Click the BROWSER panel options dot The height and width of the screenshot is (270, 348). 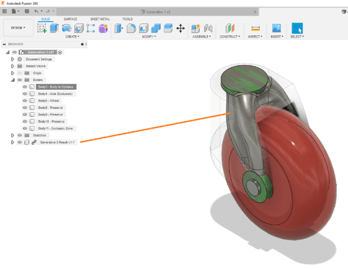point(83,45)
